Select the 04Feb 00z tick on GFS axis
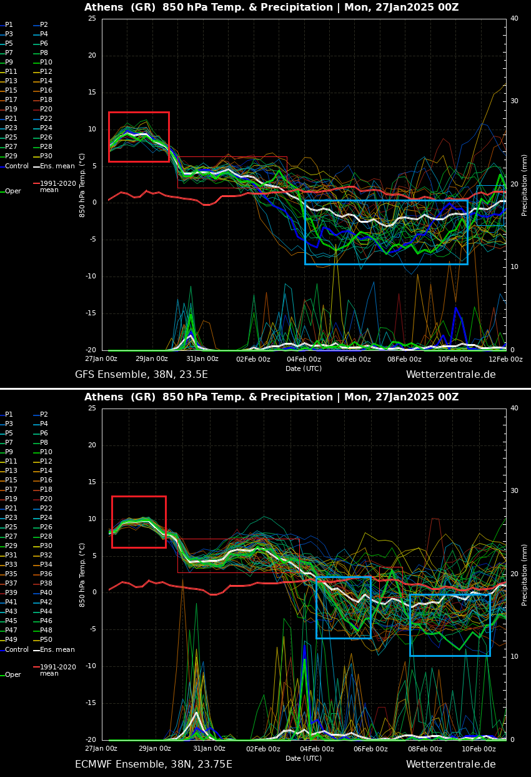This screenshot has height=777, width=531. click(304, 359)
